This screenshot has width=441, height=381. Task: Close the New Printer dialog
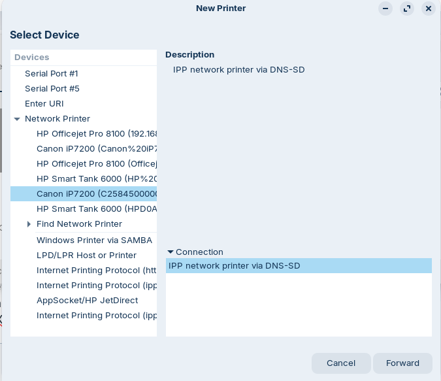coord(429,8)
